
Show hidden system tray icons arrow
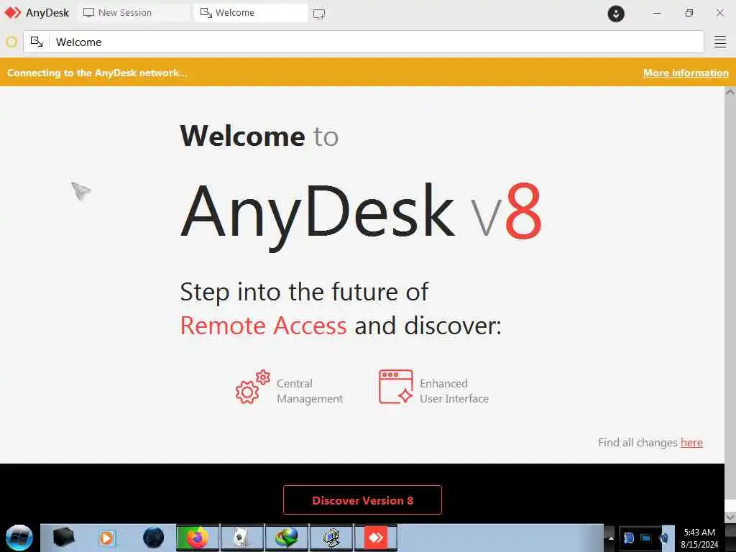[x=611, y=538]
